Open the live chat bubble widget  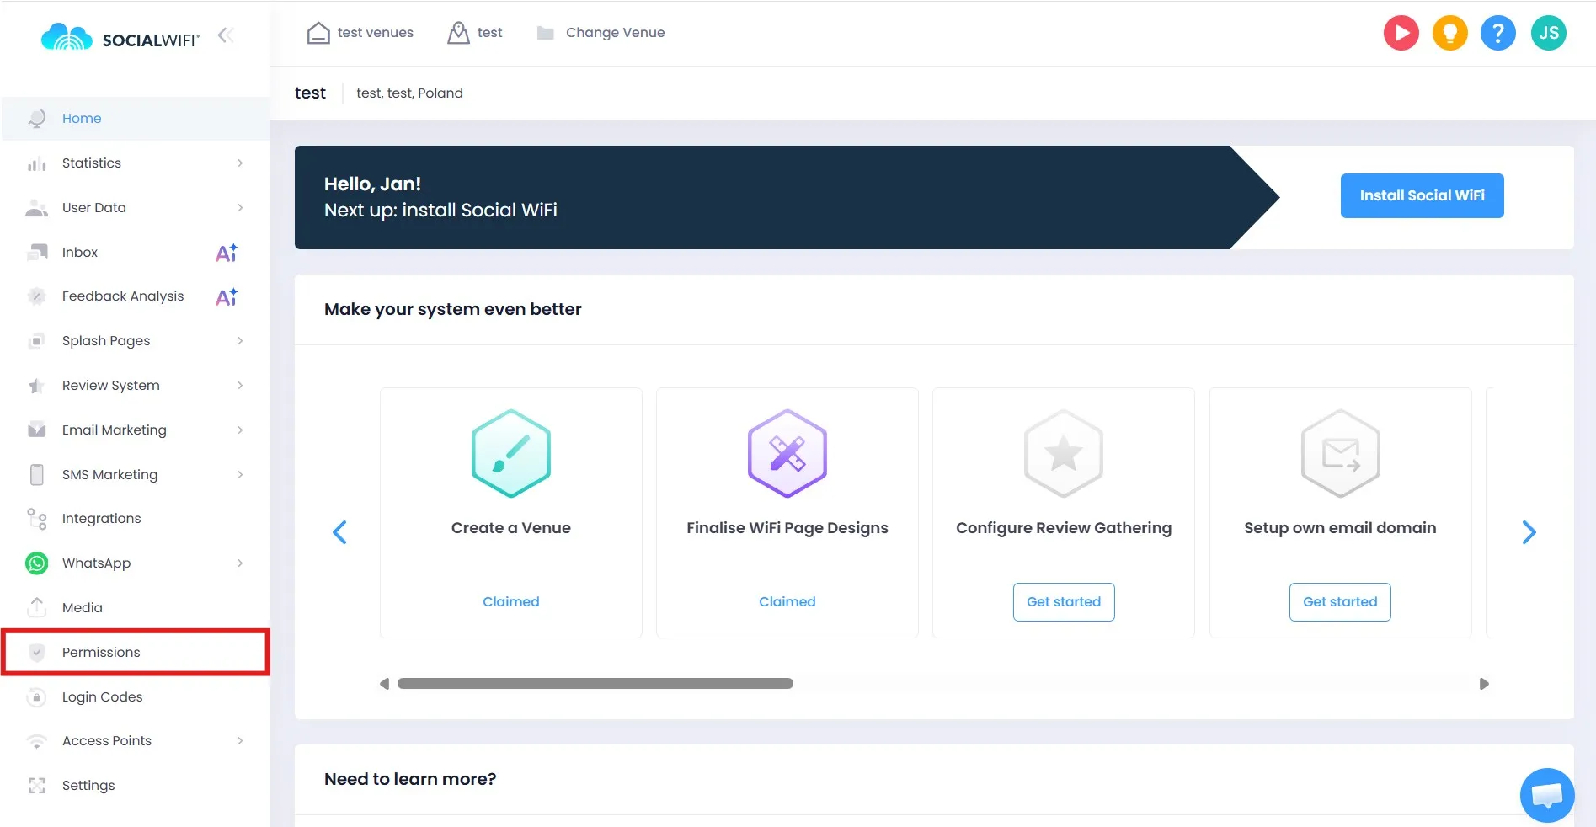(x=1547, y=795)
